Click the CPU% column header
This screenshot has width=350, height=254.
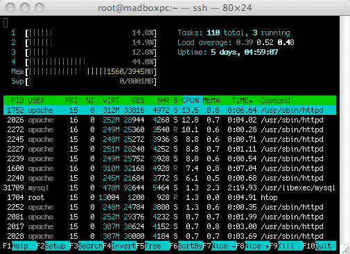pos(191,100)
